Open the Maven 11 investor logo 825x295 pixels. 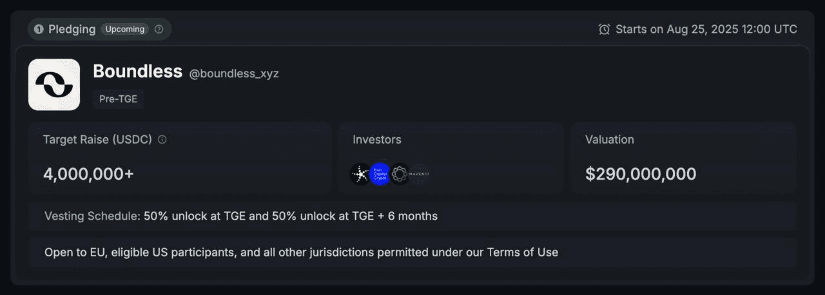click(x=420, y=174)
